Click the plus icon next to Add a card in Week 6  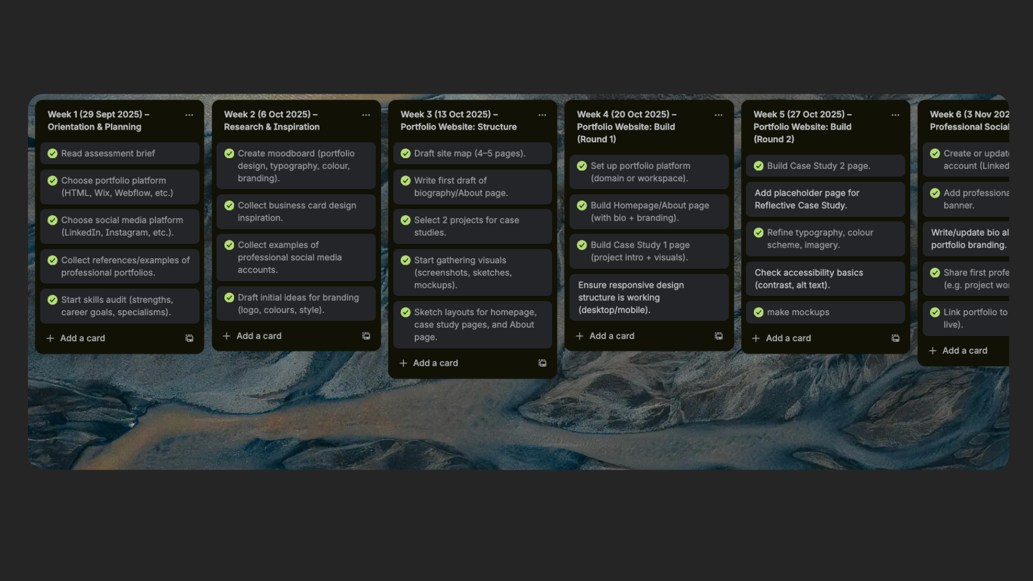933,351
